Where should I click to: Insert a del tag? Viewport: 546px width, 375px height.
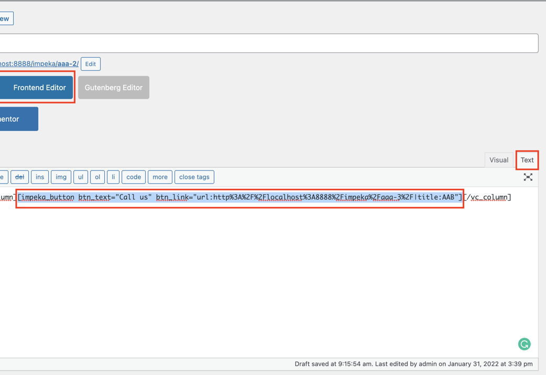click(19, 177)
